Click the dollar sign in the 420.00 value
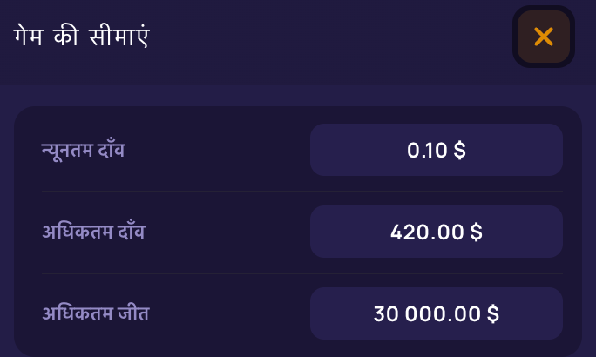This screenshot has height=357, width=596. coord(477,232)
